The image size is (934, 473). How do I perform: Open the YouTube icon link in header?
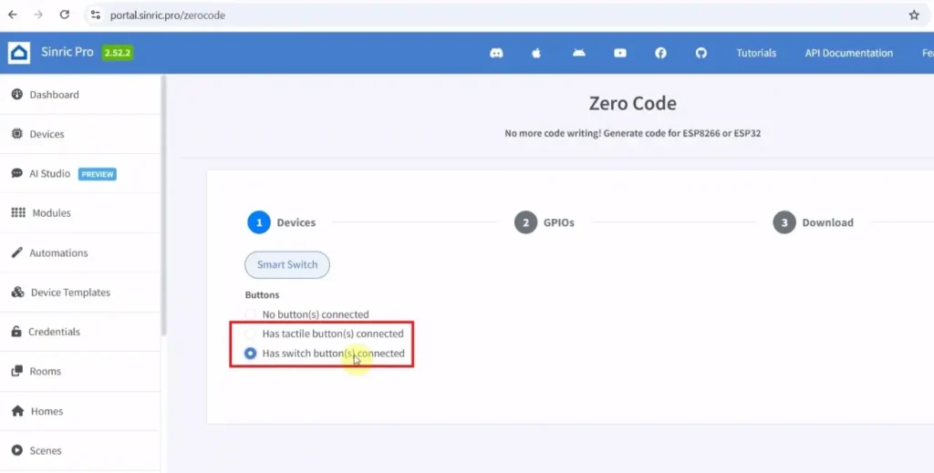click(620, 53)
